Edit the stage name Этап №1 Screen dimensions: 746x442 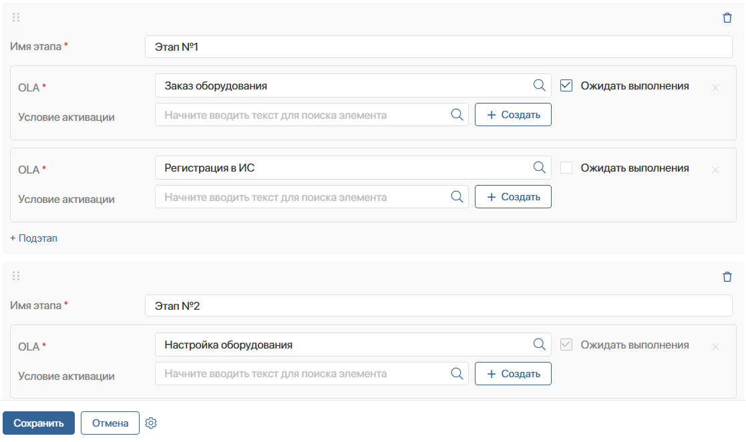click(438, 47)
